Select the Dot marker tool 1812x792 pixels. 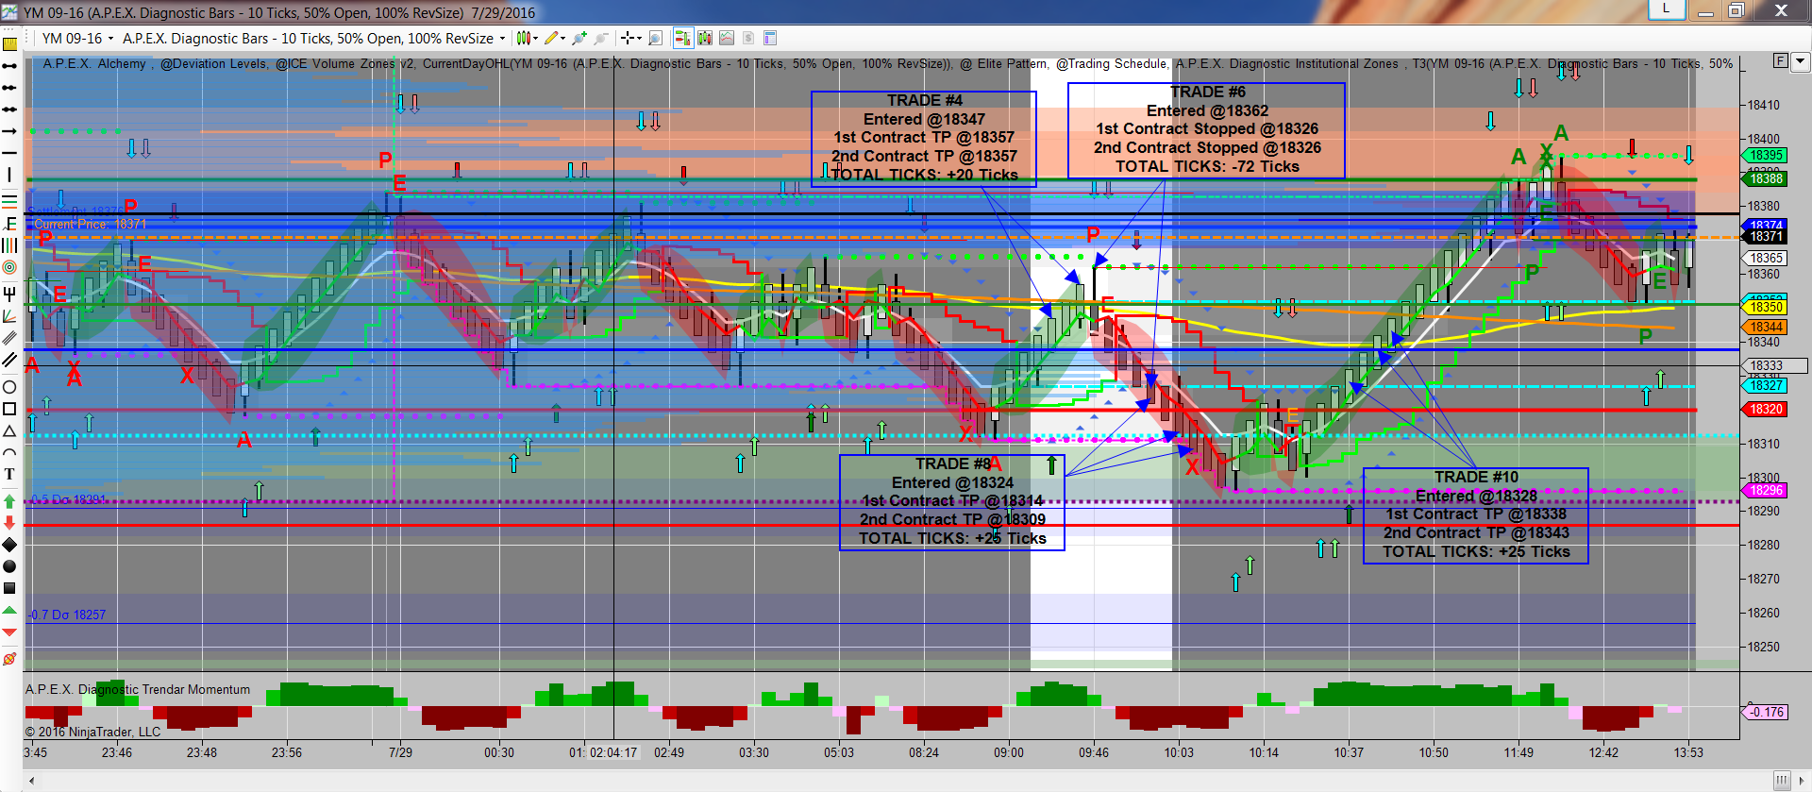click(9, 567)
